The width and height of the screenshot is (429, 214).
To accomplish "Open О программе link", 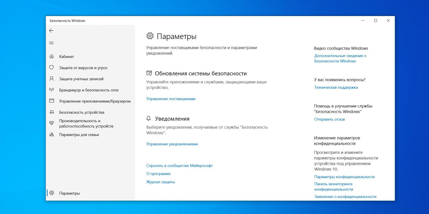I will 158,174.
